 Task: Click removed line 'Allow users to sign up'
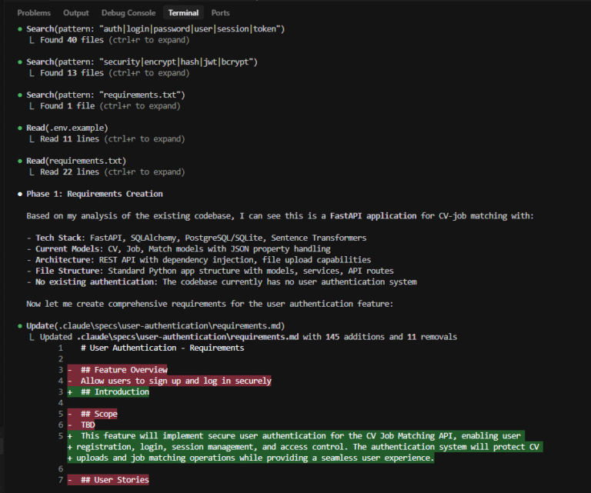pos(169,381)
